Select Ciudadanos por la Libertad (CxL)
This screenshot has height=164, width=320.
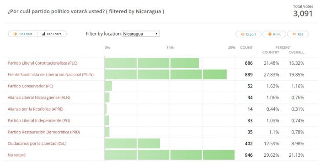(37, 143)
